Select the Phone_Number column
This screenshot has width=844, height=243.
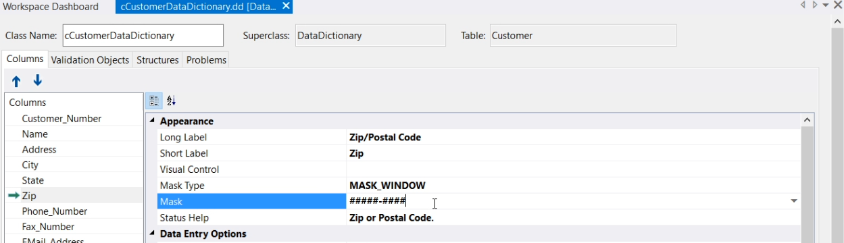tap(55, 212)
